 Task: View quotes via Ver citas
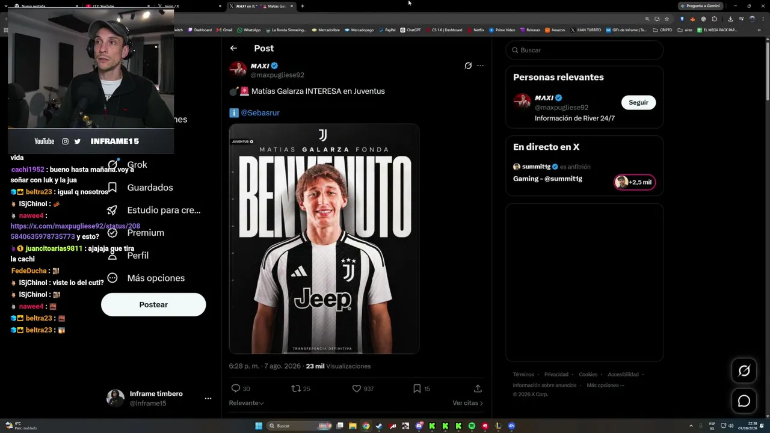[467, 403]
